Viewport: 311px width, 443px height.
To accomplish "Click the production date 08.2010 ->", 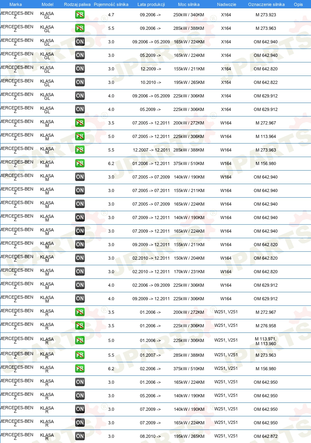I will pos(150,436).
